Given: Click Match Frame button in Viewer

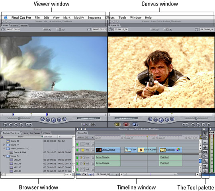Looking at the screenshot, I should pyautogui.click(x=5, y=125).
